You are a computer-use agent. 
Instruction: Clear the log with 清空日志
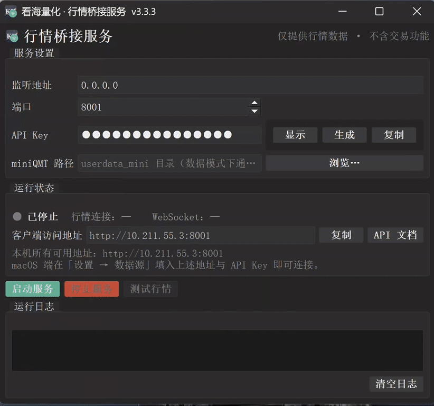[x=396, y=384]
